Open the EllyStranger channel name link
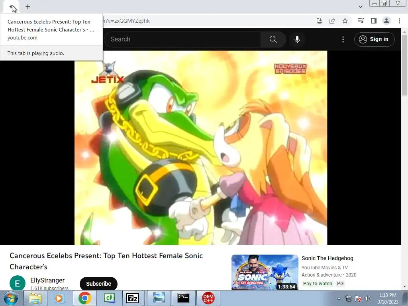408x306 pixels. (x=47, y=280)
